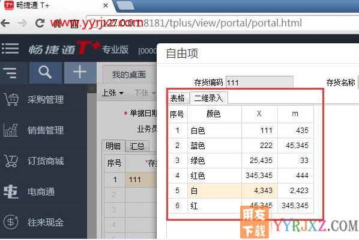This screenshot has height=240, width=359.
Task: Select the 红 cell in row 6
Action: [214, 206]
